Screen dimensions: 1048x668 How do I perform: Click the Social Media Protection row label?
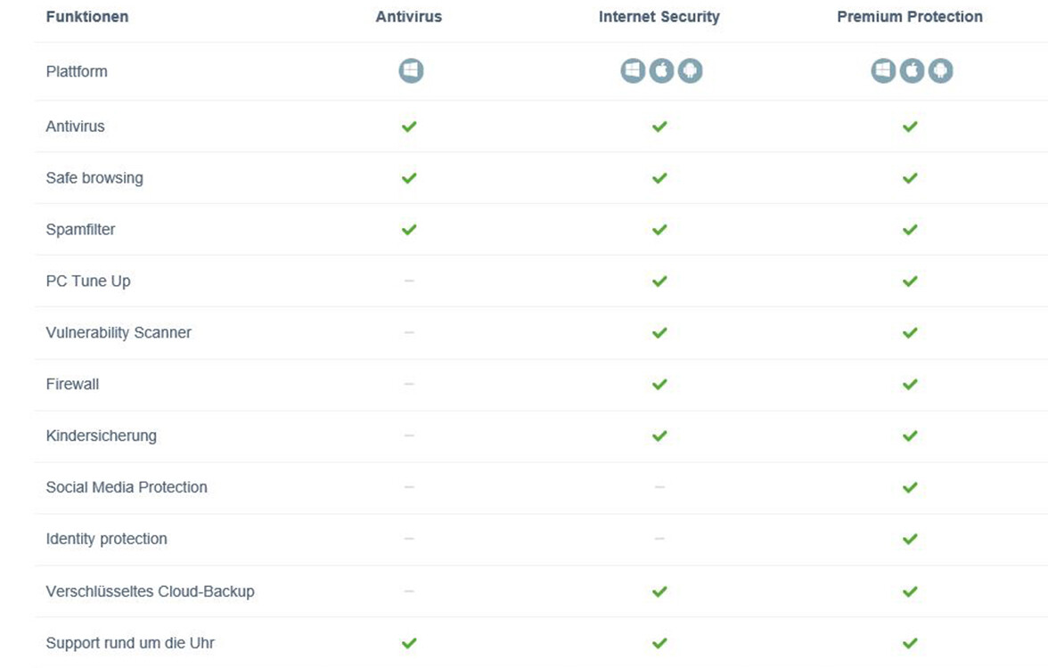[x=127, y=488]
